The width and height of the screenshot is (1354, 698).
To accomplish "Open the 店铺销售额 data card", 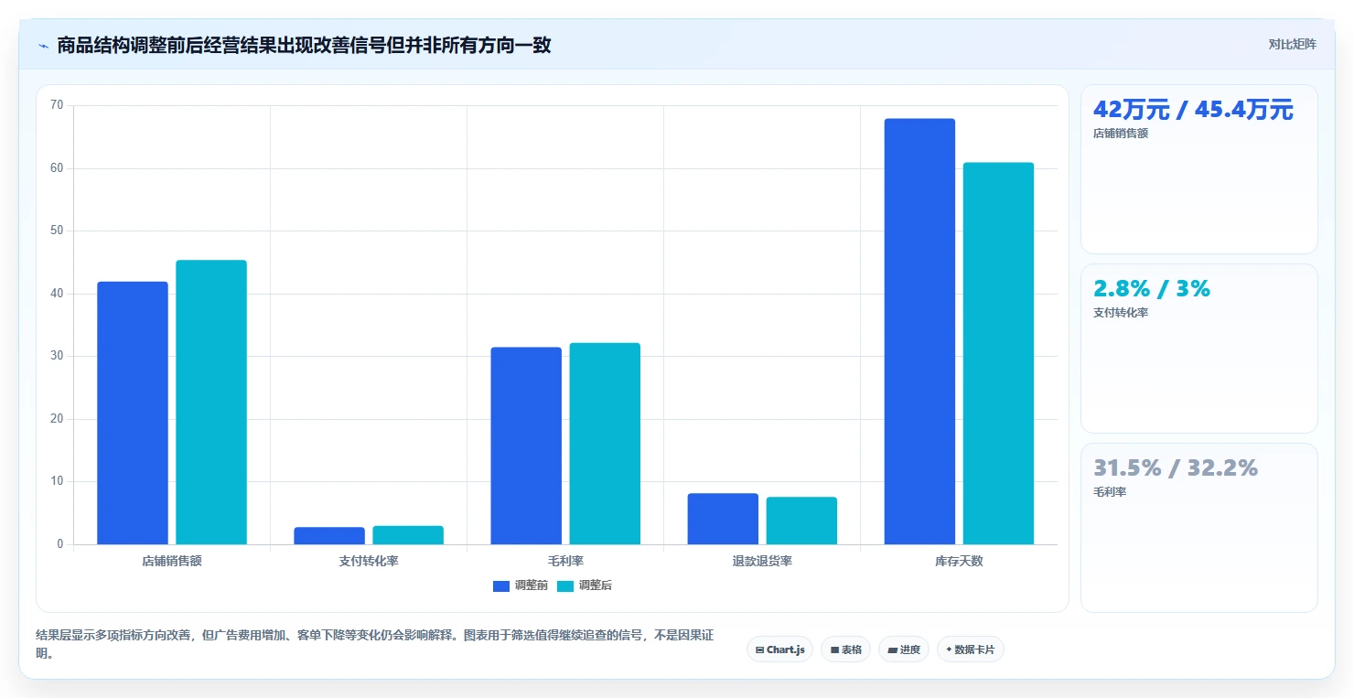I will [x=1199, y=169].
